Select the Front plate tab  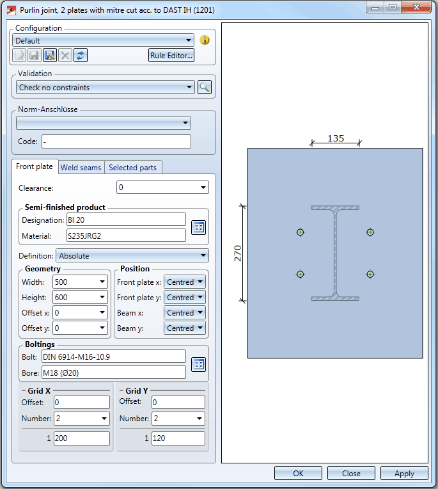tap(35, 166)
